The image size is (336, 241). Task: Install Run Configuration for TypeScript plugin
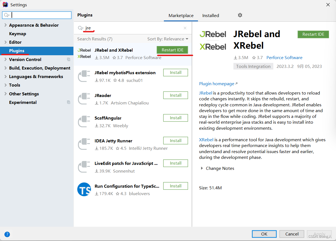(176, 186)
